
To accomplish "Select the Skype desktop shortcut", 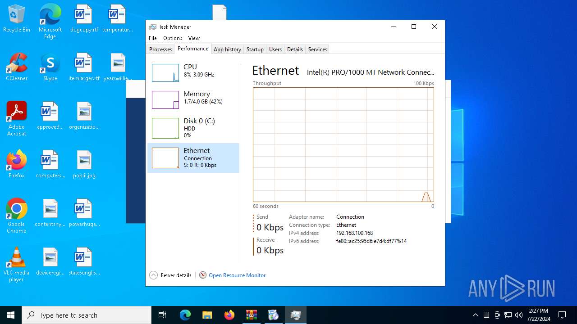I will click(x=50, y=67).
